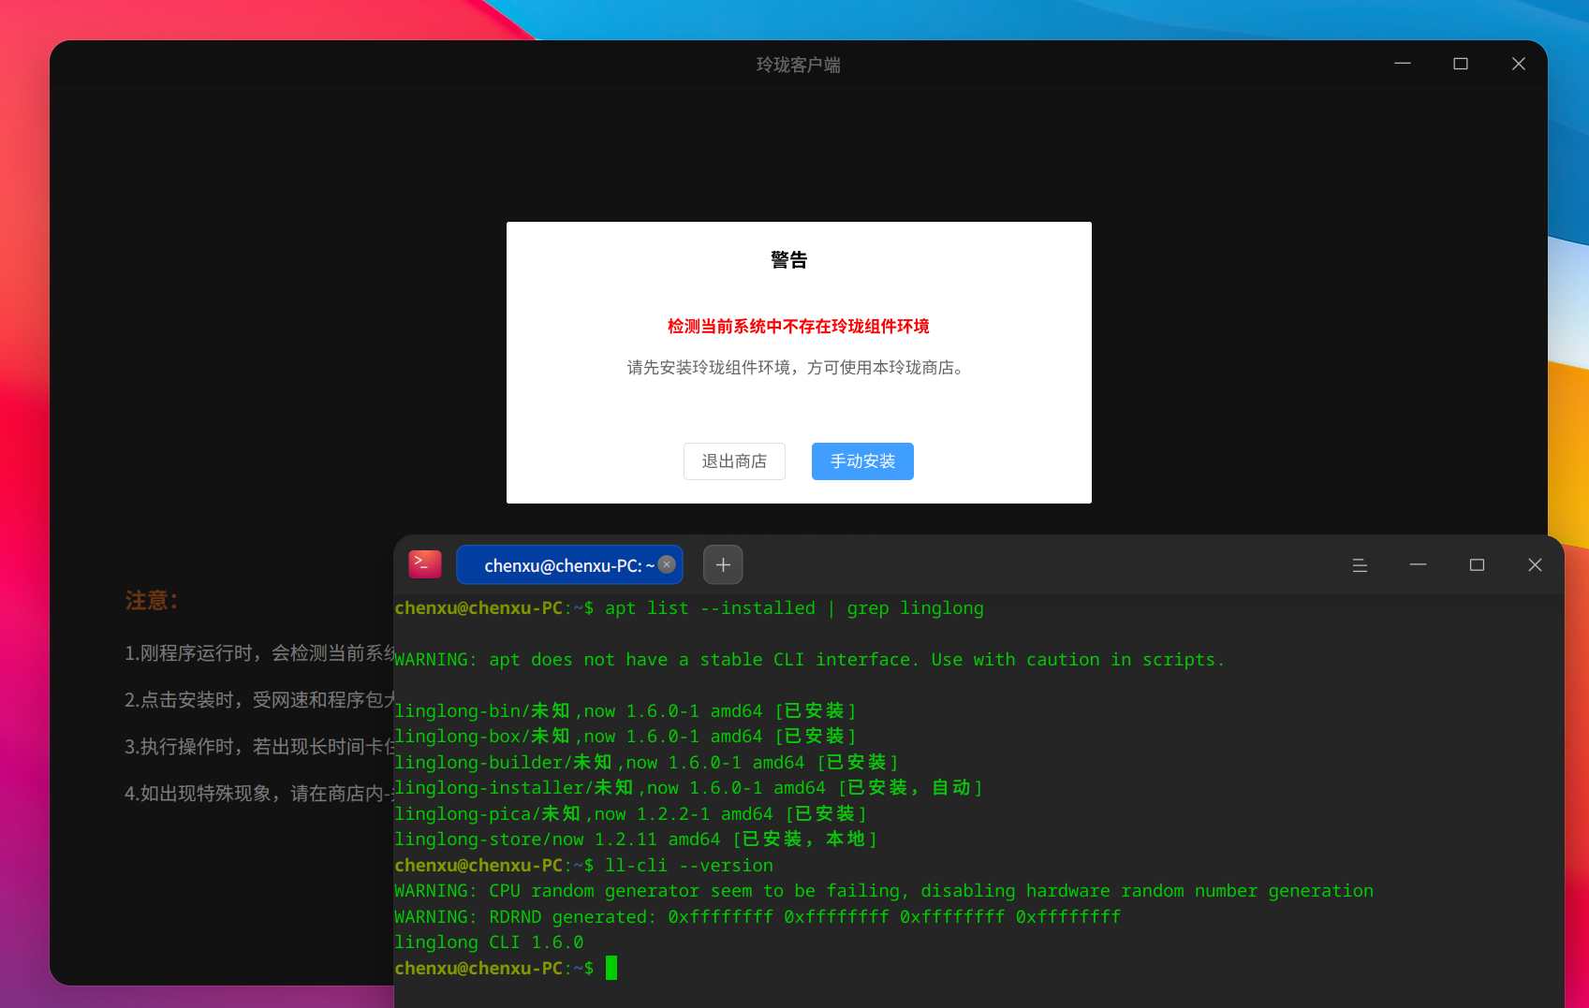Click the red text 检测当前系统中不存在玲珑组件环境

[799, 326]
